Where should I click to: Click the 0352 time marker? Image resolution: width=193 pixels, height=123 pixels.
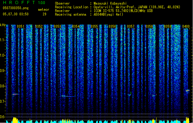[x=39, y=26]
